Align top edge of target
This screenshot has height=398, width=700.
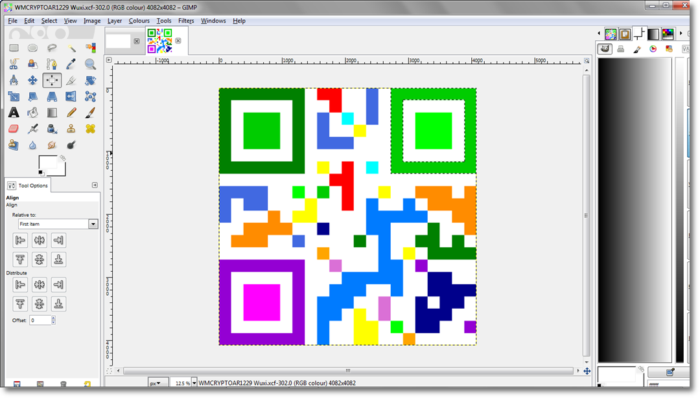20,260
